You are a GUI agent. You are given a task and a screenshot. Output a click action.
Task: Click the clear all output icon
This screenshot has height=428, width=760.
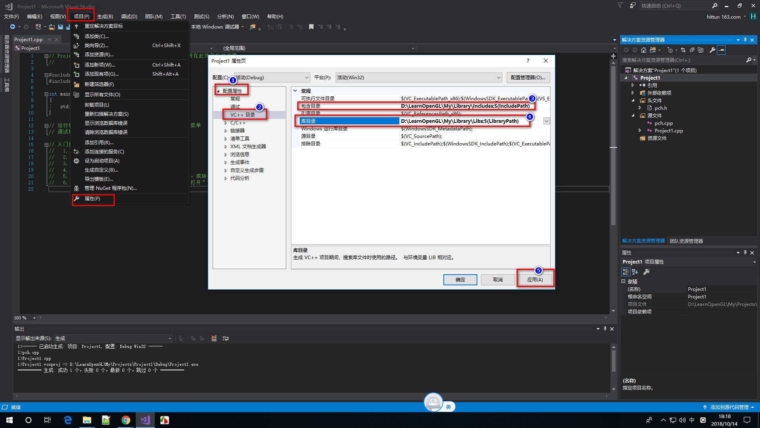point(214,338)
